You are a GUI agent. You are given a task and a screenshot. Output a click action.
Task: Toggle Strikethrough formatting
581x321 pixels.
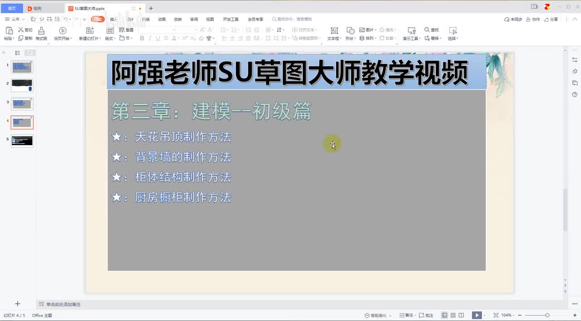(x=166, y=39)
